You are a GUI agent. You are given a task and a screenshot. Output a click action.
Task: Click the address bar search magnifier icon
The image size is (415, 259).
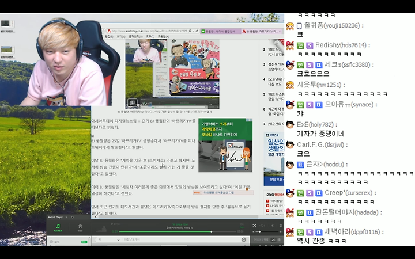coord(190,31)
